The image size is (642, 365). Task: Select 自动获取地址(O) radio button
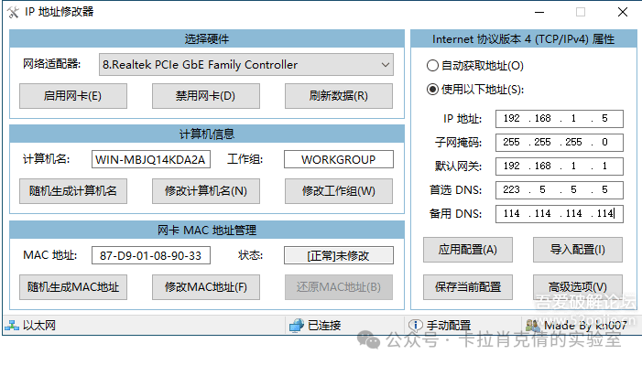click(x=432, y=66)
